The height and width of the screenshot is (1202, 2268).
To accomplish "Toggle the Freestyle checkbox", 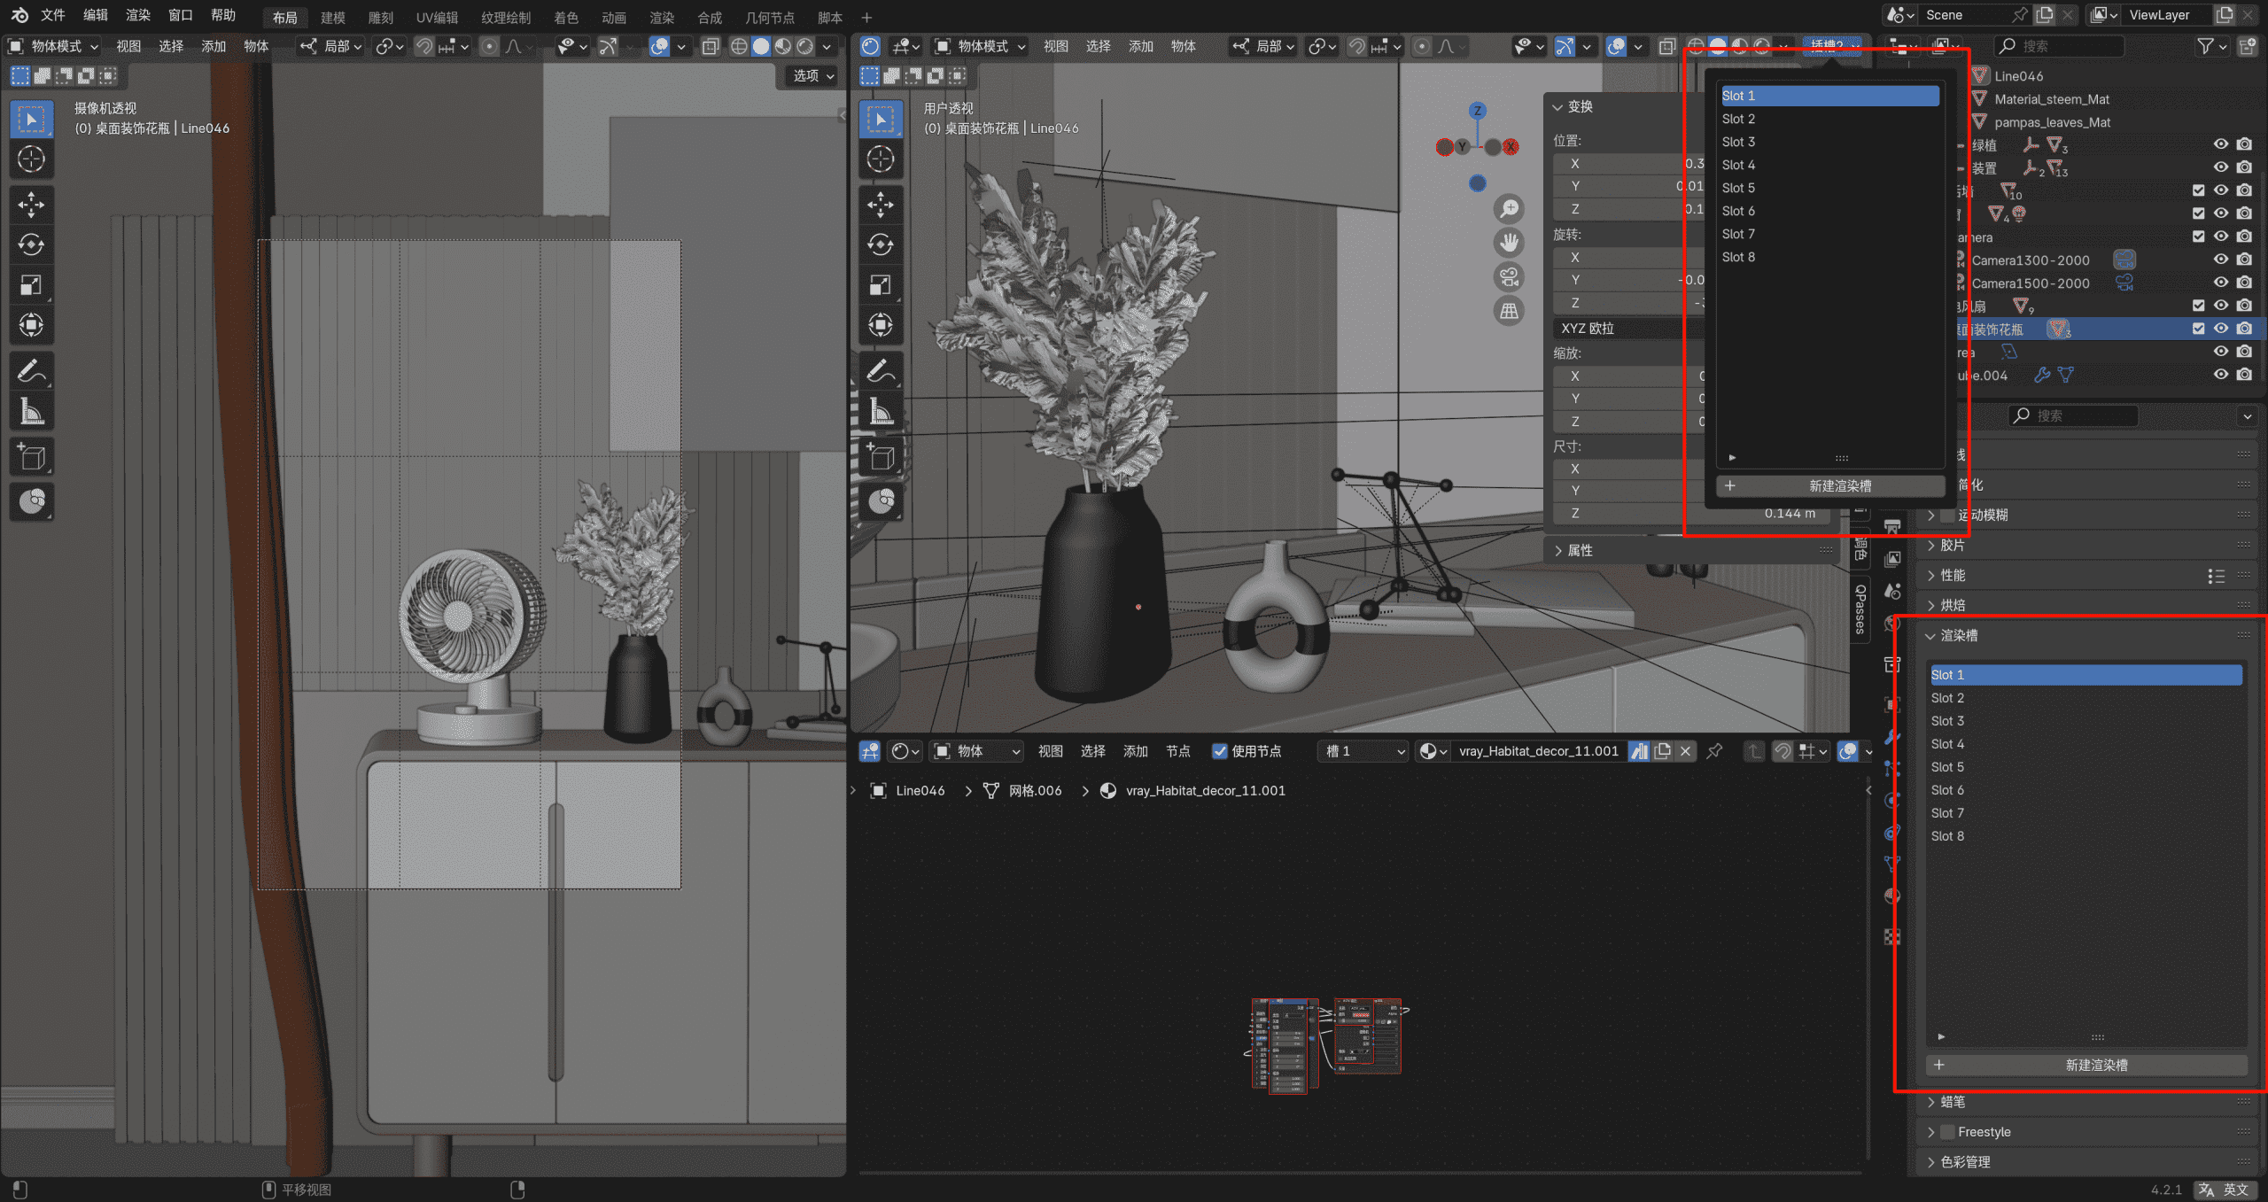I will point(1947,1132).
